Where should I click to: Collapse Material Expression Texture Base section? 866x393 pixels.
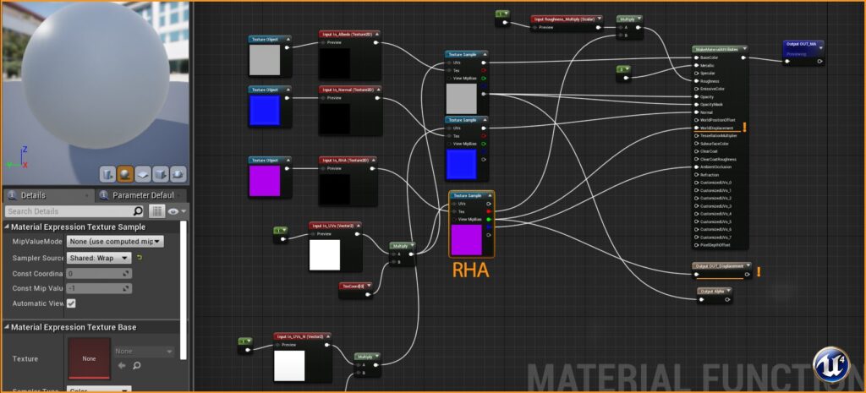click(7, 327)
